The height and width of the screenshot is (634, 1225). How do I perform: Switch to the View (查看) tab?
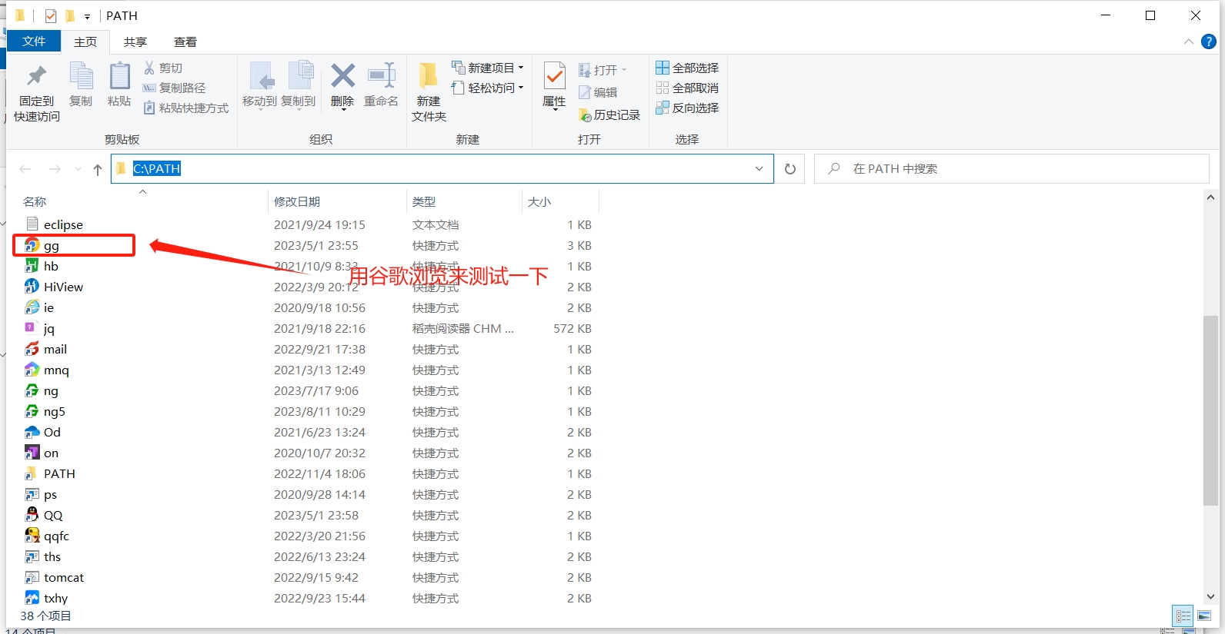coord(185,41)
